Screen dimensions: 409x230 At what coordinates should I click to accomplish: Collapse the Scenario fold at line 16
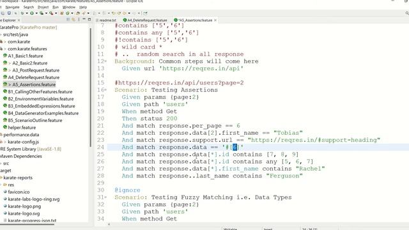[105, 90]
